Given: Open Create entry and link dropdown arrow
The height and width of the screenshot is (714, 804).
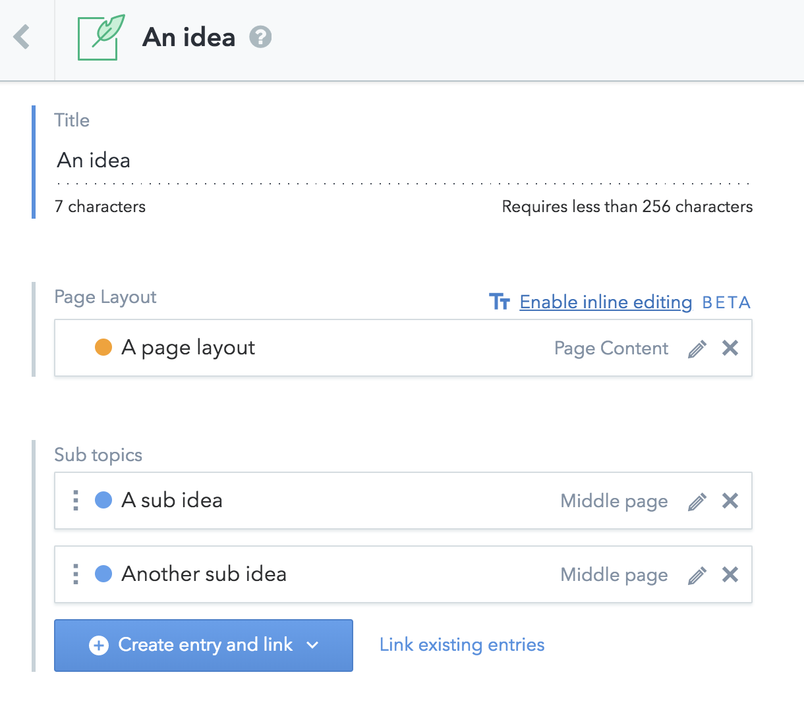Looking at the screenshot, I should (x=313, y=645).
